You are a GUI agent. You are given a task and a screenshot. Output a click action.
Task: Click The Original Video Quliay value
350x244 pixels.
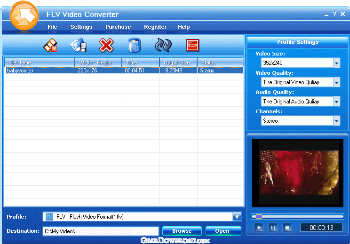291,82
